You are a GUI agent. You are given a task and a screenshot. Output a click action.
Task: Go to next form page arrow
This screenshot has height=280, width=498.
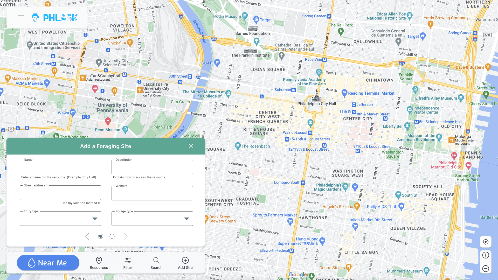tap(126, 236)
